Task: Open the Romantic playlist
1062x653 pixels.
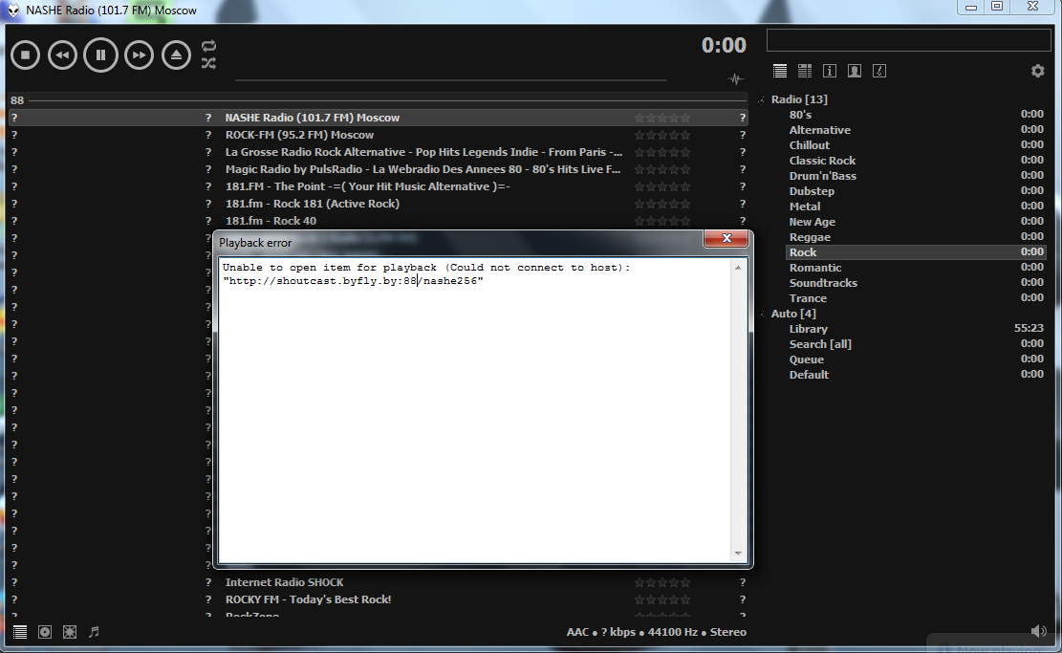Action: (x=916, y=268)
